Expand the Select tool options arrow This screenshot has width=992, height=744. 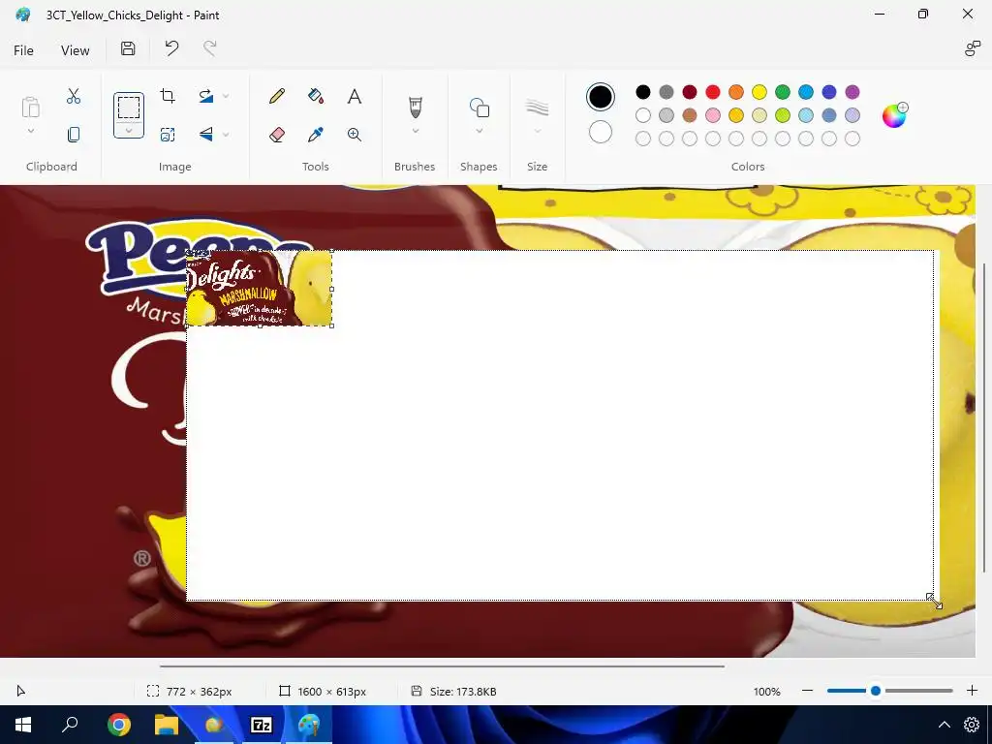coord(129,131)
